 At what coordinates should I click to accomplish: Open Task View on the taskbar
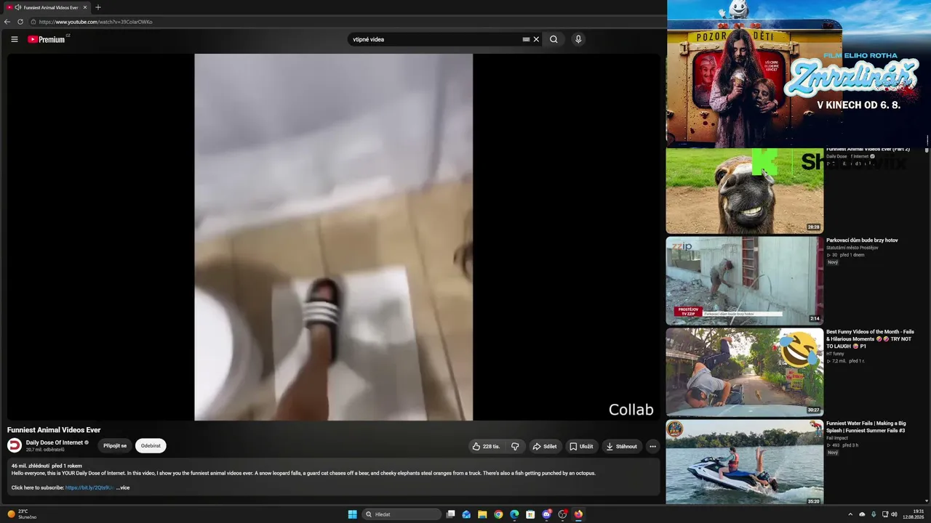(451, 514)
